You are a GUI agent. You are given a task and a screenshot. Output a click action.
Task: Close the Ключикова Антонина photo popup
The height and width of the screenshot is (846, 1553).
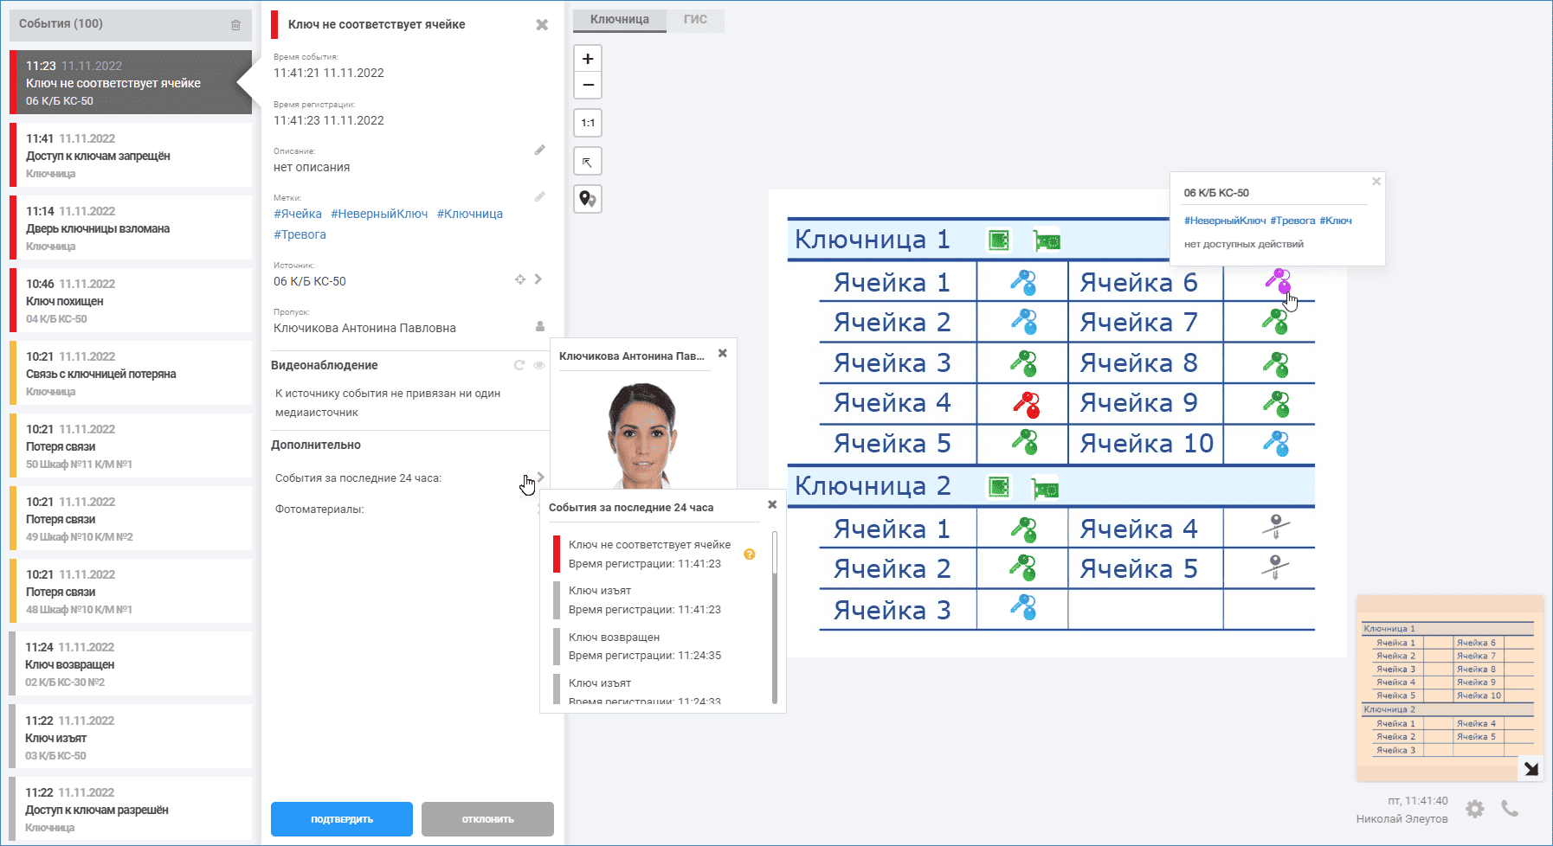click(723, 353)
